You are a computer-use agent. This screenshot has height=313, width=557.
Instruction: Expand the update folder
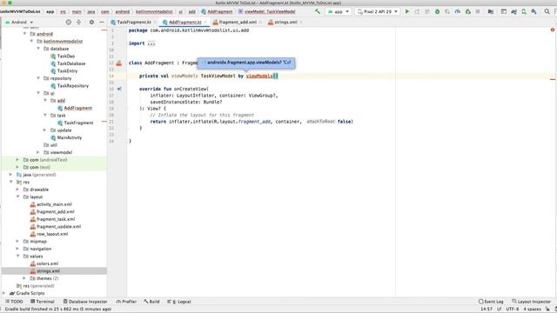(45, 130)
